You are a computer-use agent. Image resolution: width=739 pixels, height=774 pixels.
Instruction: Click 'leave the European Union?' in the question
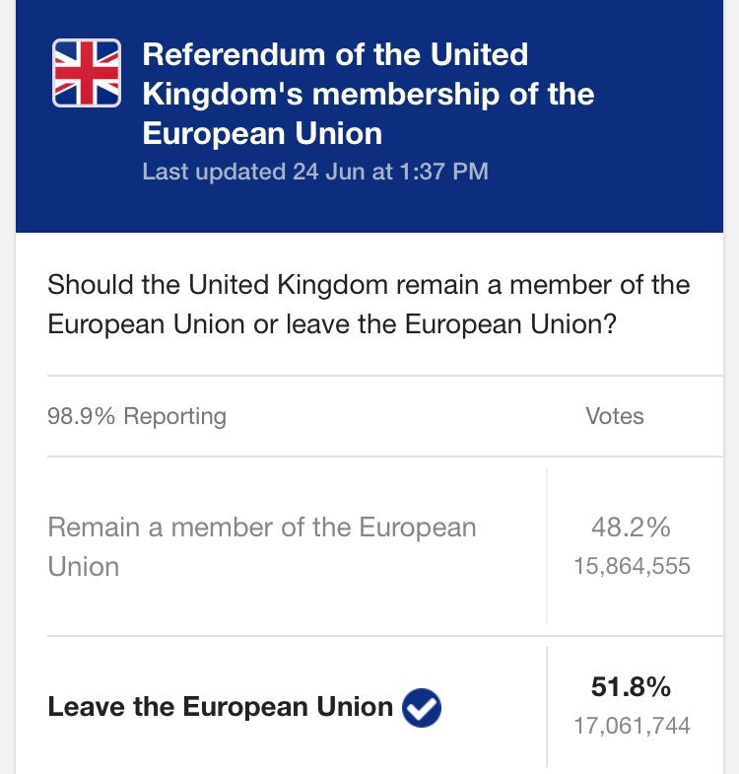coord(451,324)
